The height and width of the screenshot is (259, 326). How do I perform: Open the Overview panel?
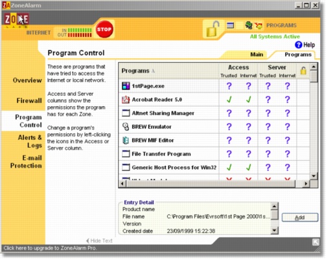pos(27,80)
